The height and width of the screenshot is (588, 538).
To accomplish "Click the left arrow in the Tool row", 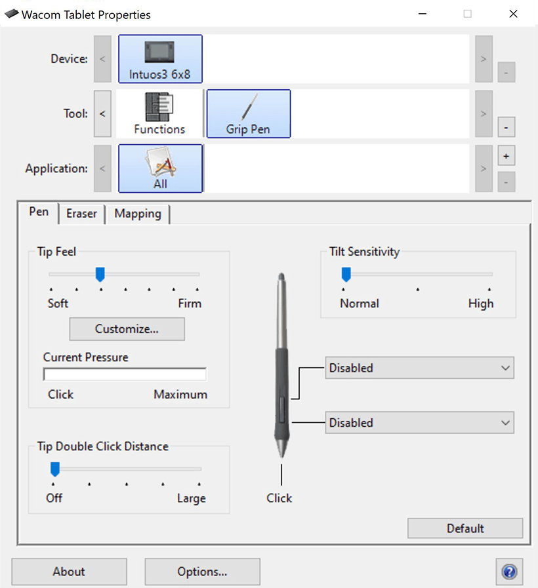I will 102,113.
